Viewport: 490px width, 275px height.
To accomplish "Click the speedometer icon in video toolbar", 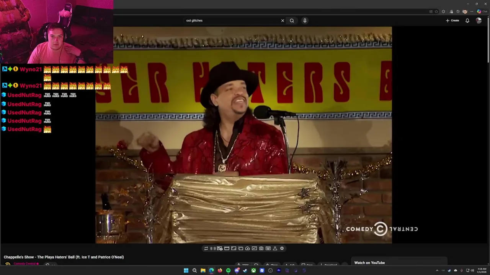I will [247, 248].
